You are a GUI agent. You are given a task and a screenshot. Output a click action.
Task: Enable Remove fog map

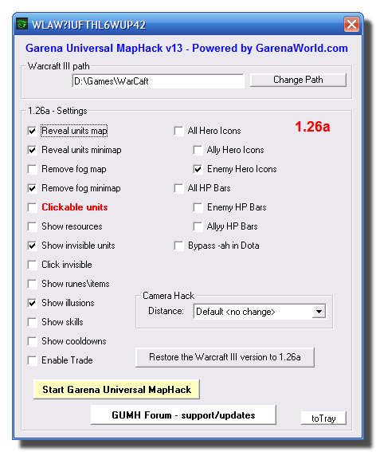pos(33,169)
